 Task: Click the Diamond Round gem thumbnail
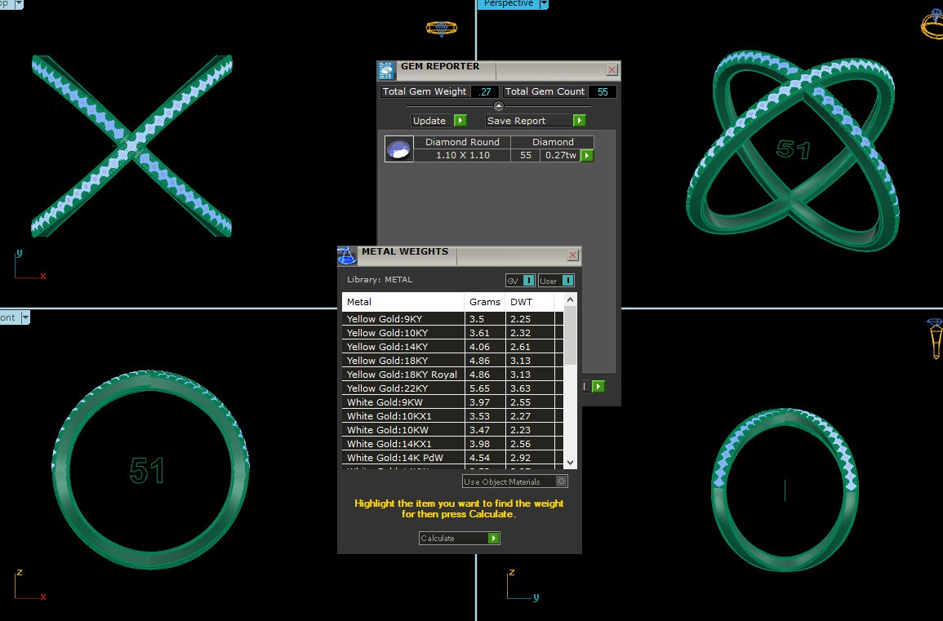tap(399, 149)
